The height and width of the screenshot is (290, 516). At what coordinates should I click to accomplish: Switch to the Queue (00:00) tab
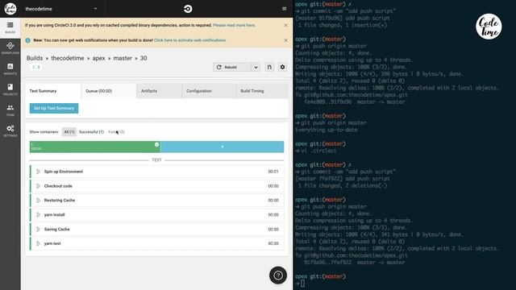coord(109,91)
